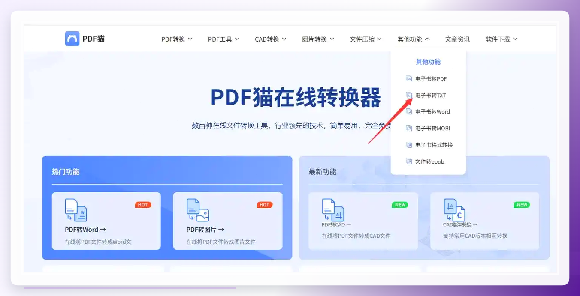Click the HOT badge on PDF转图片
The width and height of the screenshot is (580, 296).
tap(264, 205)
